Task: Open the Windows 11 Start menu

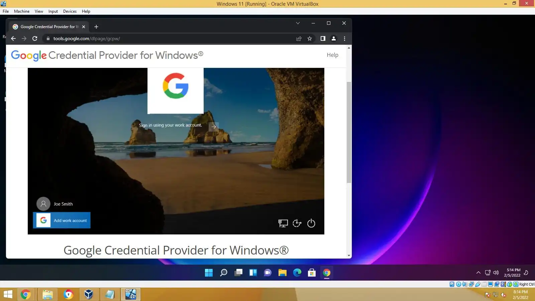Action: pos(209,273)
